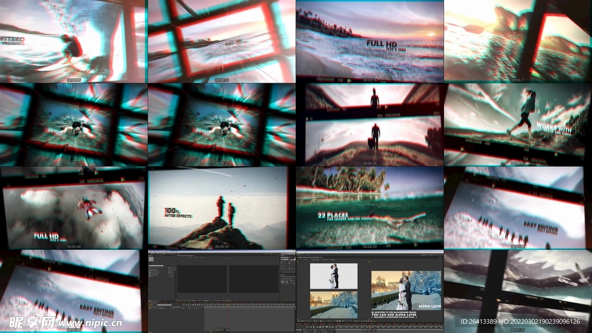
Task: Open the running woman thumbnail at 00:00:43
Action: pyautogui.click(x=517, y=125)
